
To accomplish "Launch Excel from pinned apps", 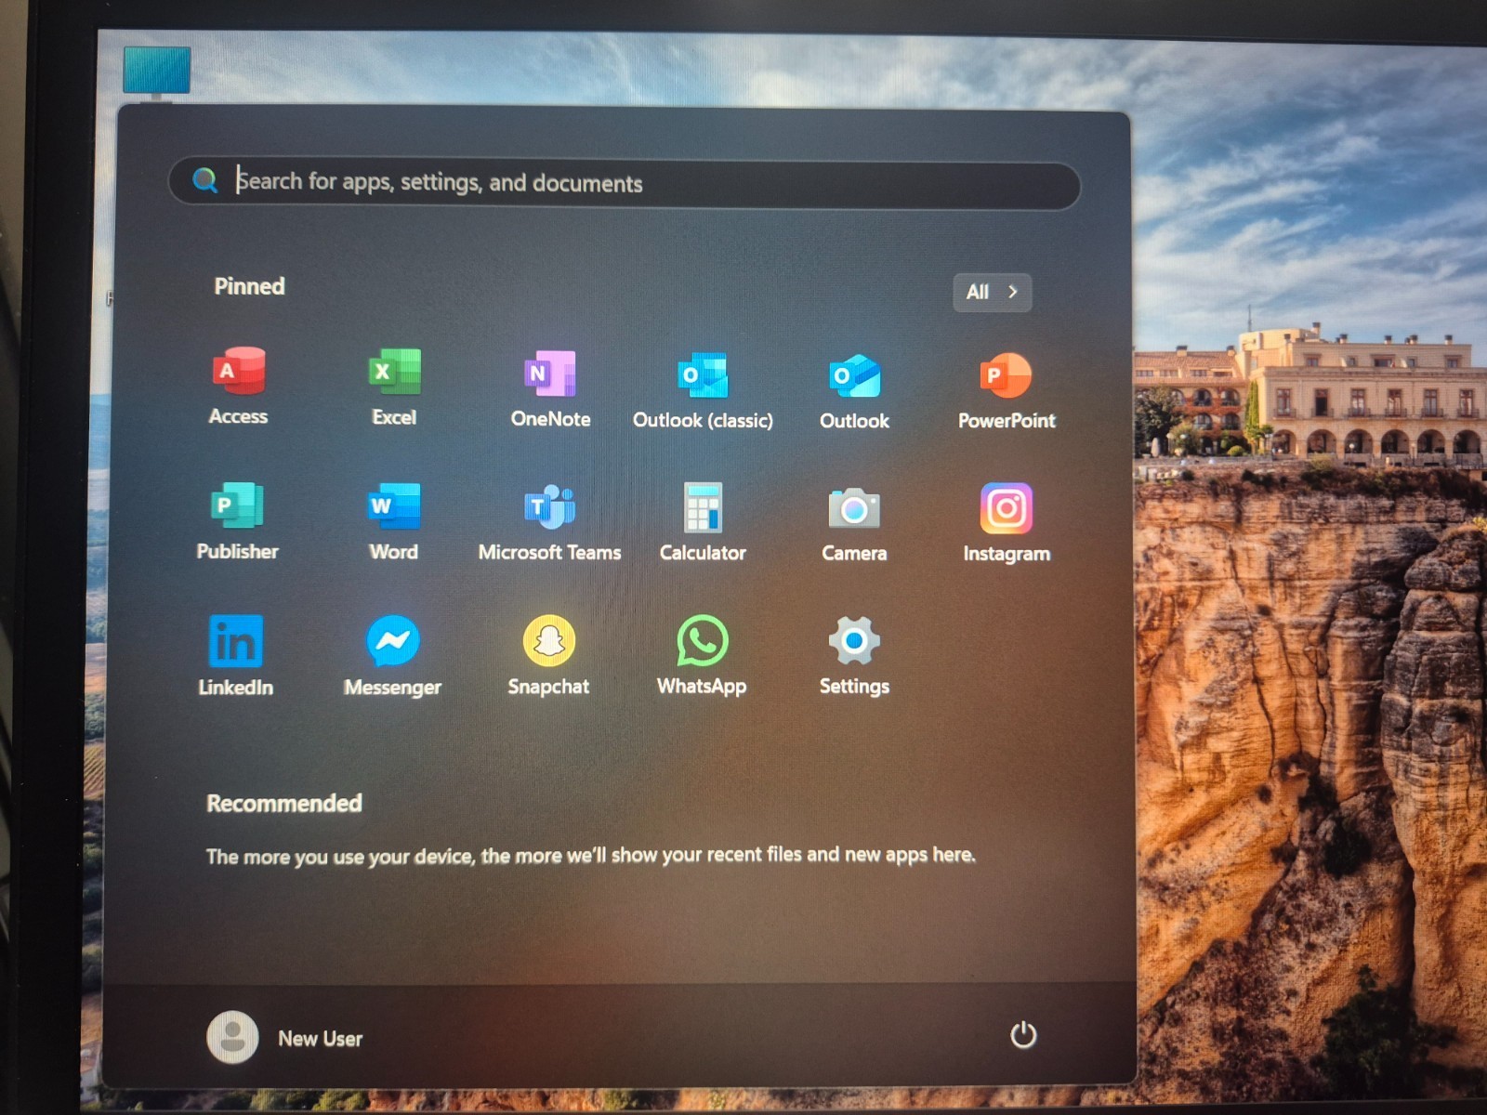I will point(394,387).
